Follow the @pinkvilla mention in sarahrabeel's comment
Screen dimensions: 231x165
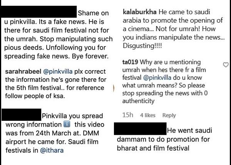point(58,72)
